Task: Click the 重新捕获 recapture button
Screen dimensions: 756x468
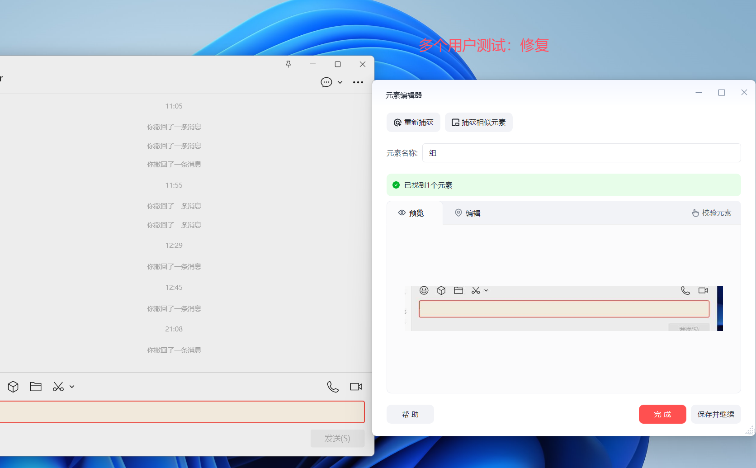Action: point(413,123)
